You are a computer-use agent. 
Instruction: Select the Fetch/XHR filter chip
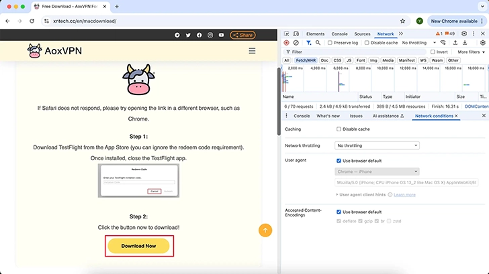pos(306,60)
